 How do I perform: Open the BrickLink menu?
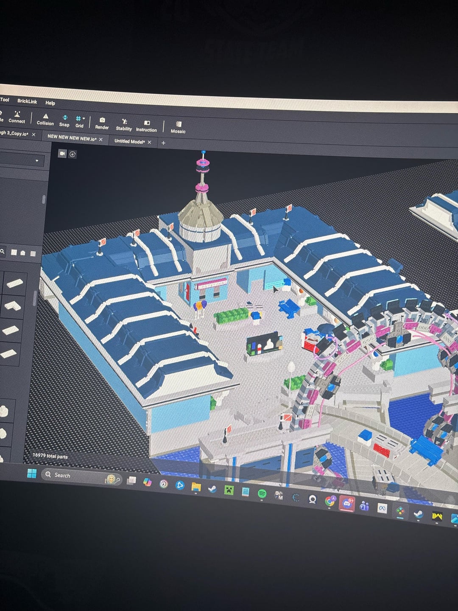click(27, 101)
